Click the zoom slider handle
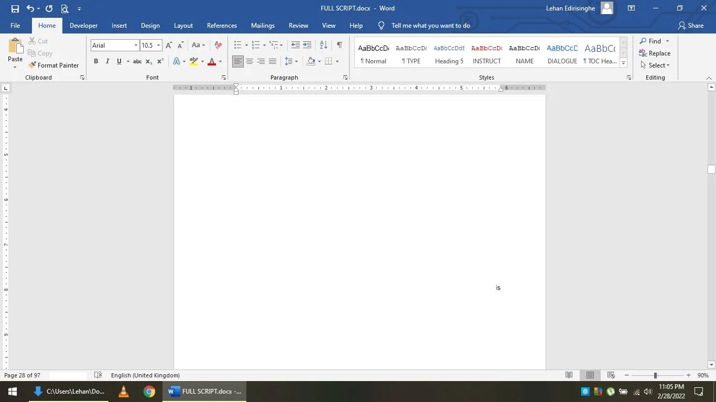 click(x=655, y=375)
